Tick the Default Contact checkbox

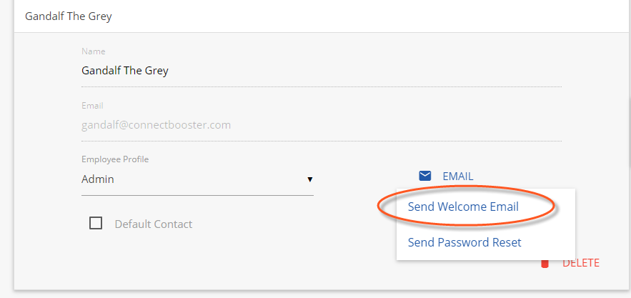click(96, 223)
